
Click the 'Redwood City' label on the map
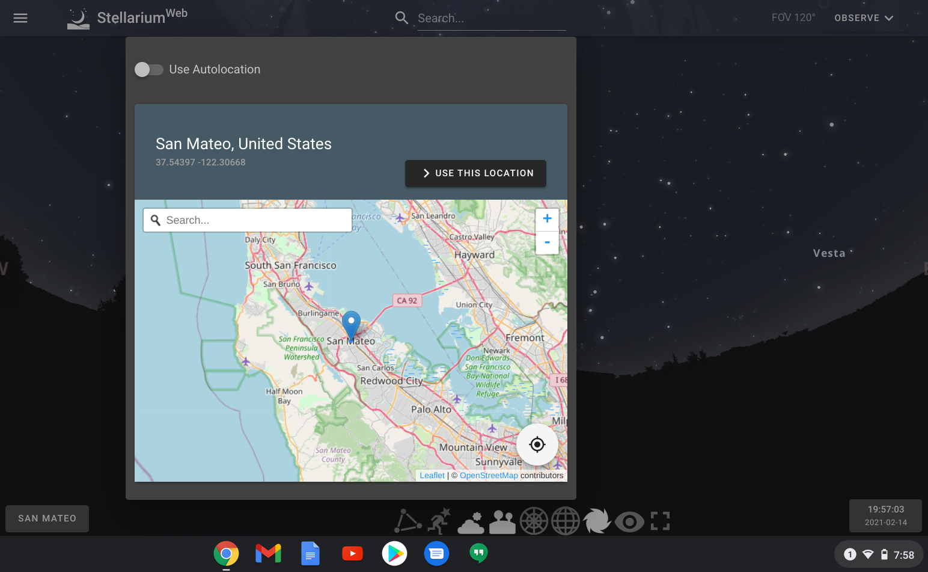tap(391, 381)
